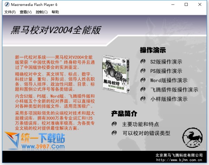This screenshot has height=165, width=209.
Task: Open the 控制(C) menu
Action: coord(41,12)
